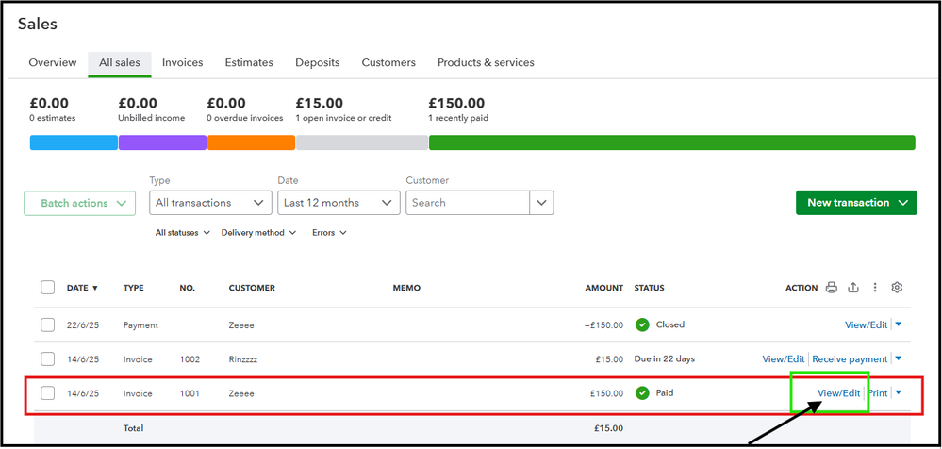Screen dimensions: 942x449
Task: Open action arrow for invoice 1001
Action: [x=898, y=392]
